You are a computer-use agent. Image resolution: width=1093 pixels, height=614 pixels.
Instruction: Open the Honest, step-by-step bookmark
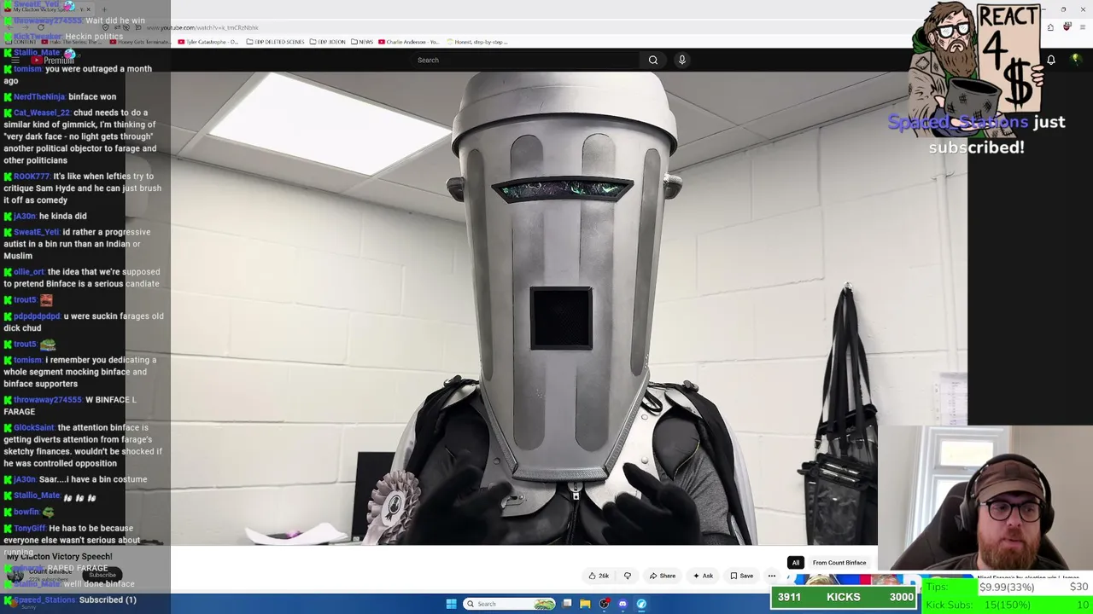pyautogui.click(x=477, y=42)
